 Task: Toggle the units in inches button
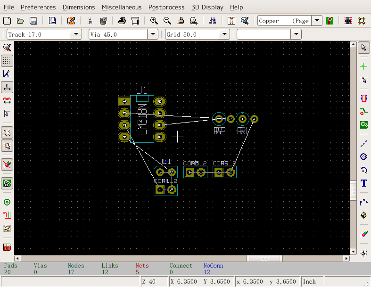click(x=7, y=87)
